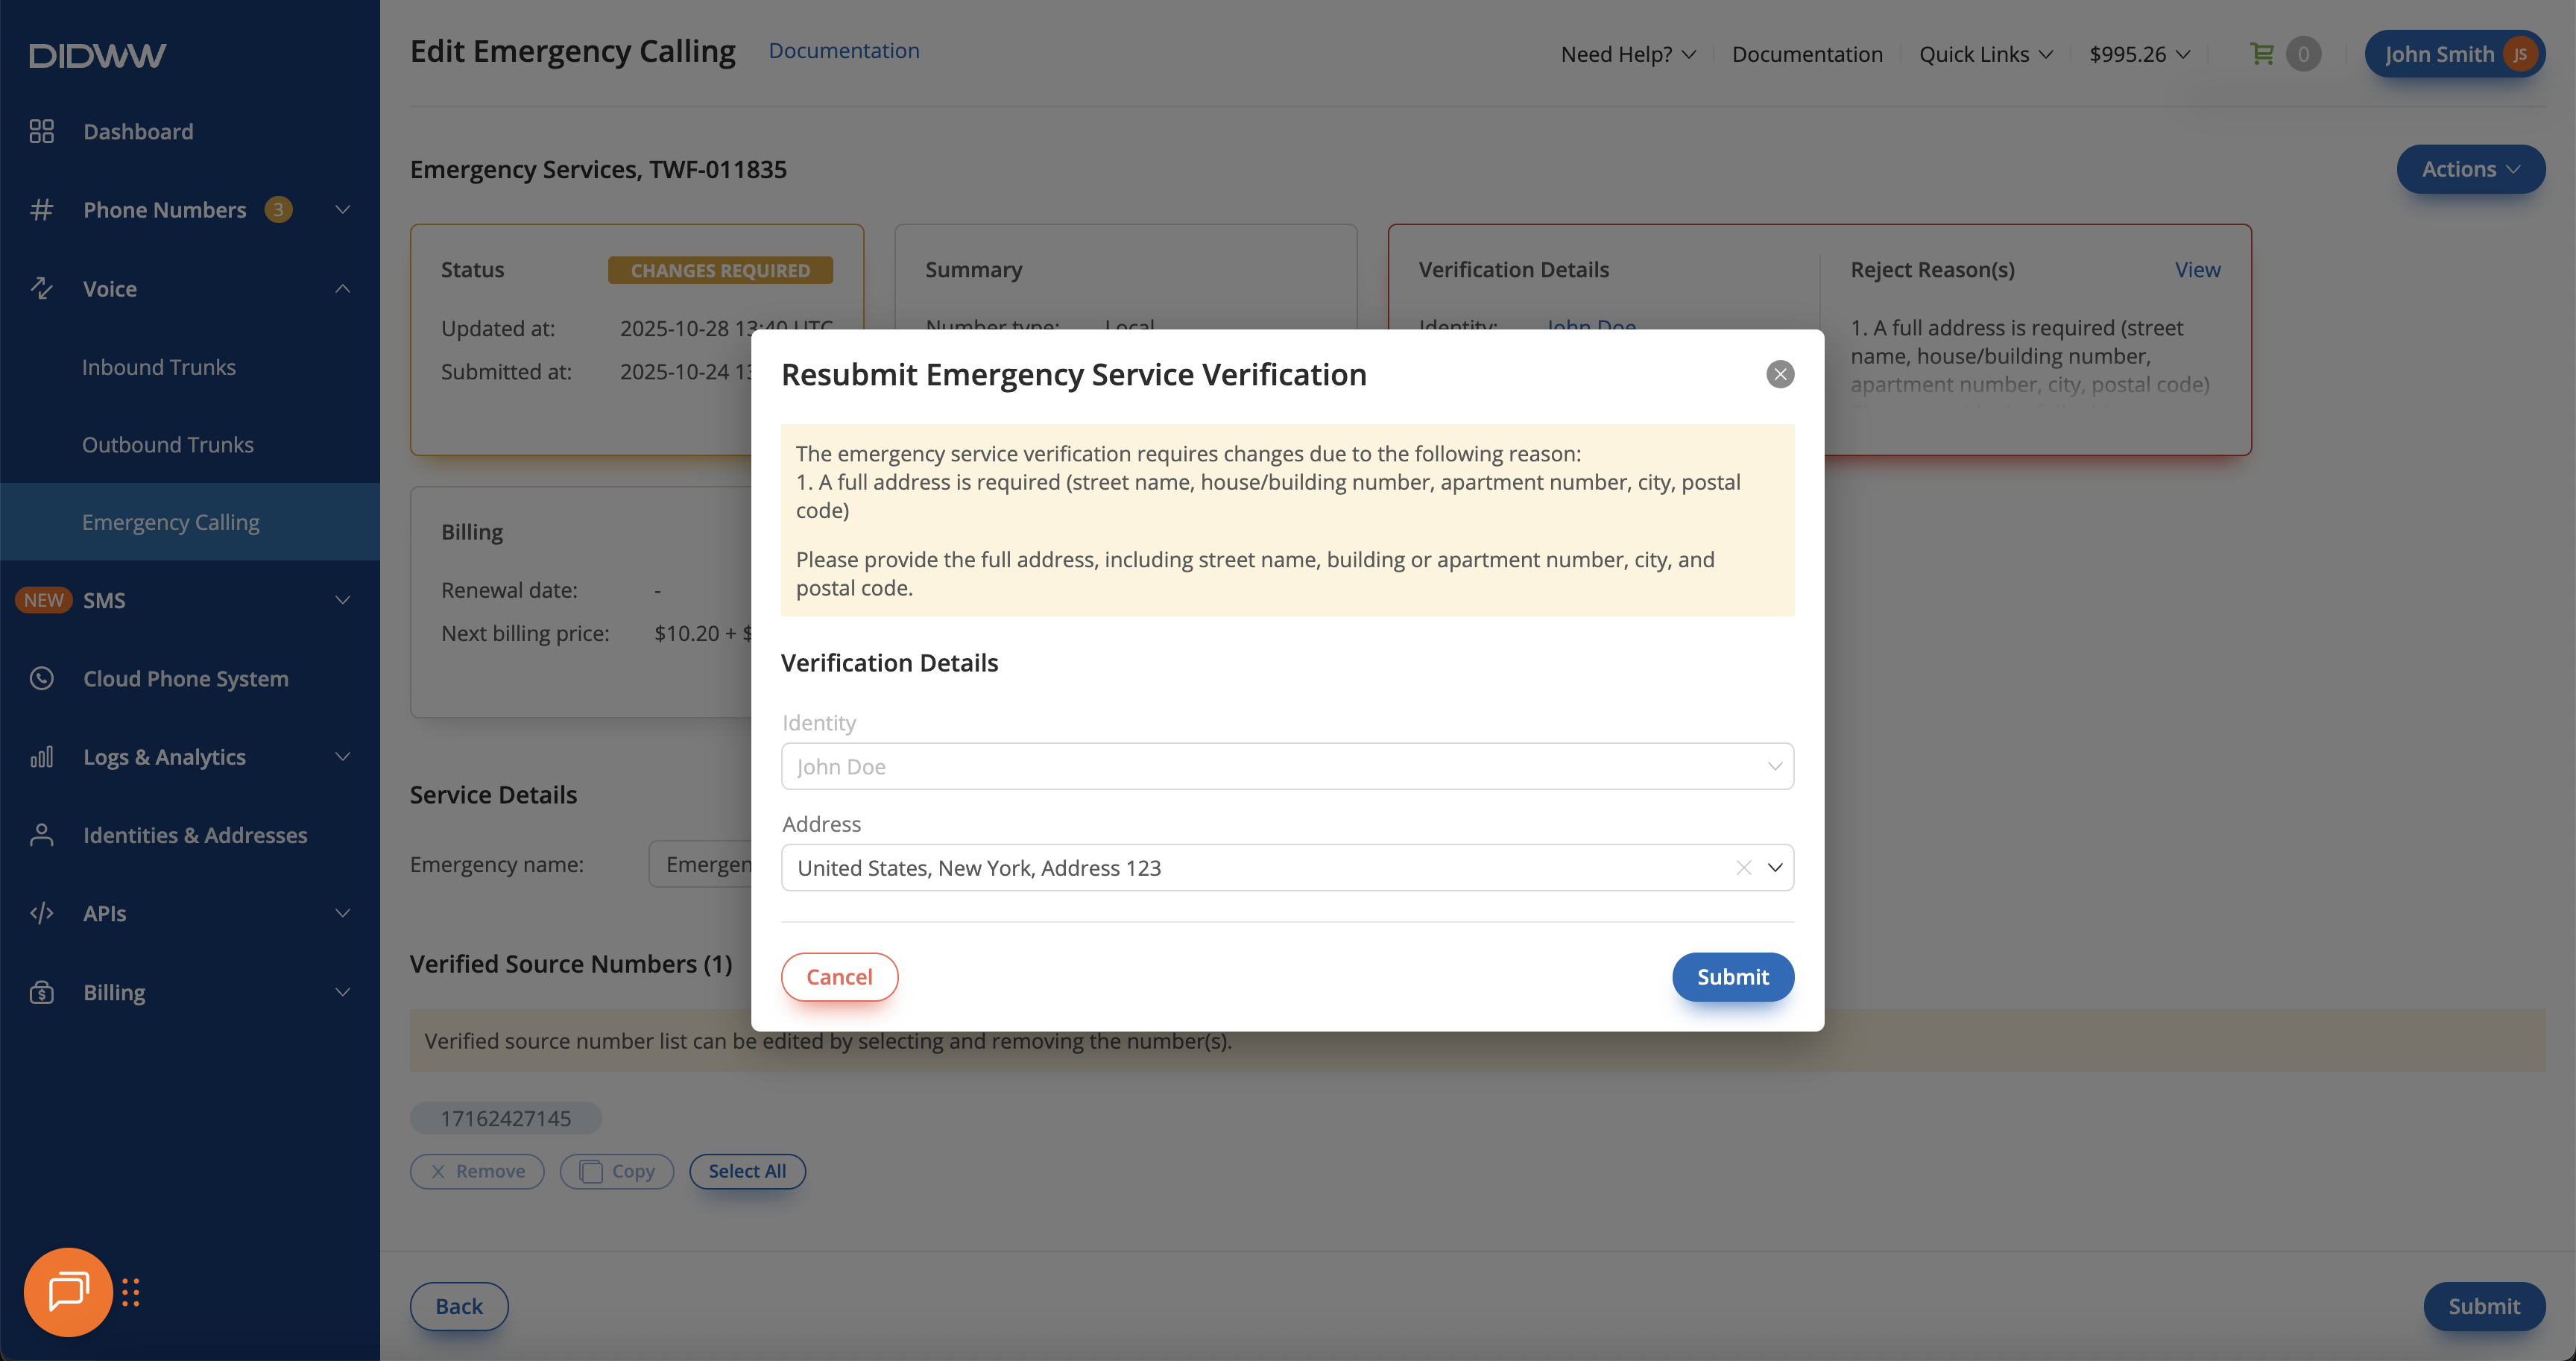Click Submit button in the dialog

click(1732, 976)
